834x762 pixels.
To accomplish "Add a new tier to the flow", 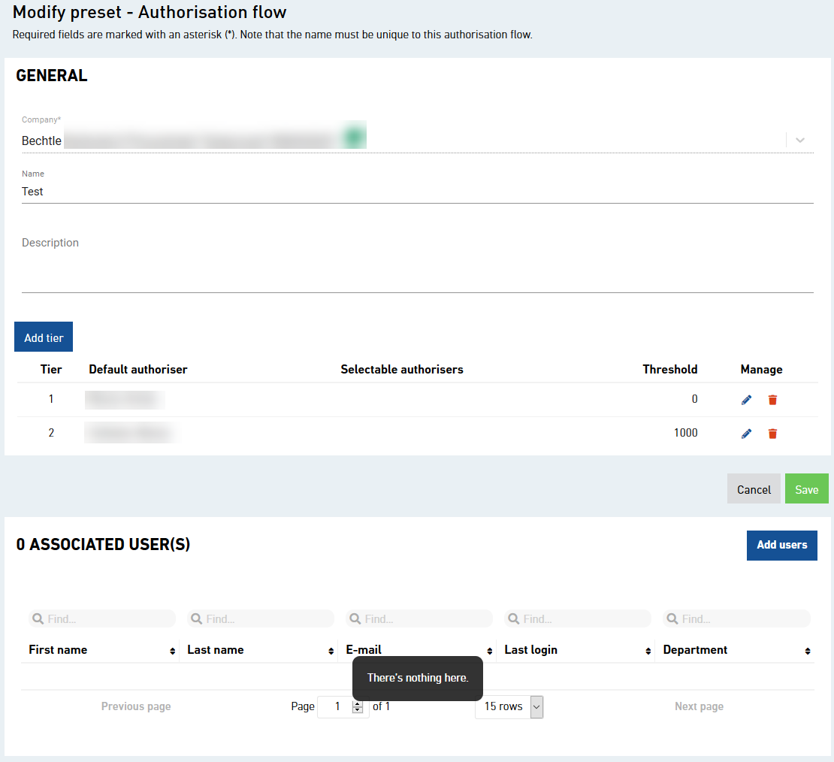I will (x=43, y=337).
